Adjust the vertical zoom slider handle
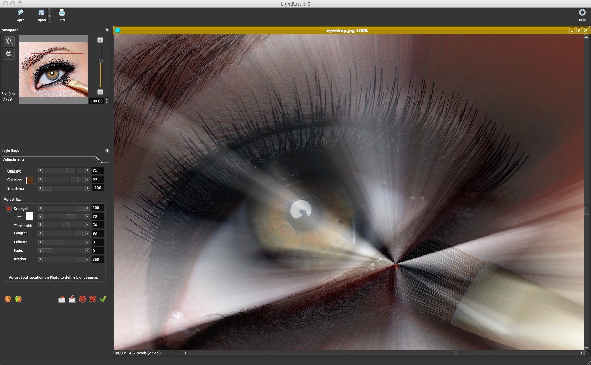The image size is (591, 365). click(101, 61)
